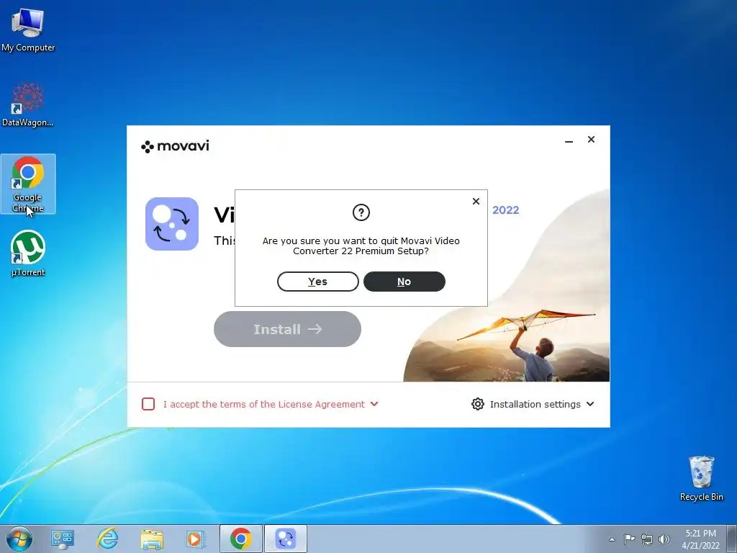The image size is (737, 553).
Task: Click Show desktop strip at taskbar end
Action: point(732,539)
